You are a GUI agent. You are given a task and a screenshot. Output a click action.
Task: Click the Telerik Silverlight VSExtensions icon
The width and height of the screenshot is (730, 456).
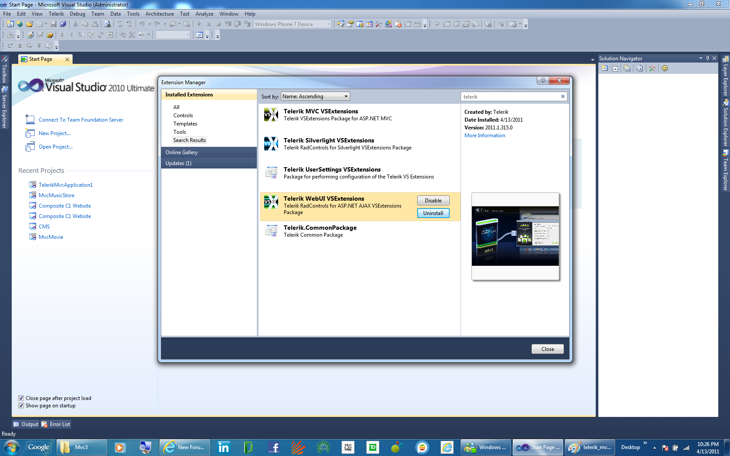coord(271,144)
